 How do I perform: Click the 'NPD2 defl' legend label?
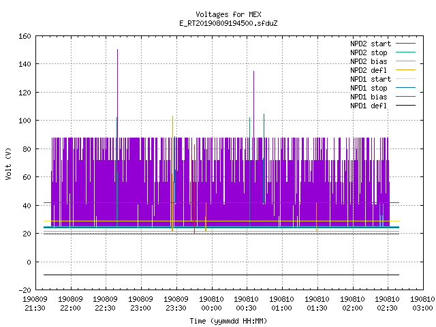click(369, 70)
